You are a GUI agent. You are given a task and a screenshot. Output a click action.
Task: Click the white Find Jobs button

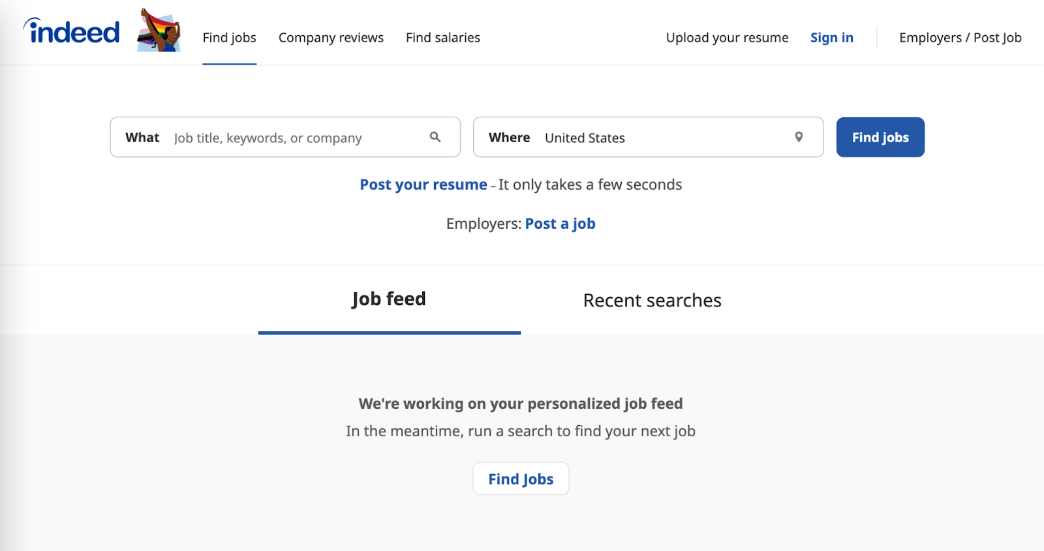tap(521, 479)
